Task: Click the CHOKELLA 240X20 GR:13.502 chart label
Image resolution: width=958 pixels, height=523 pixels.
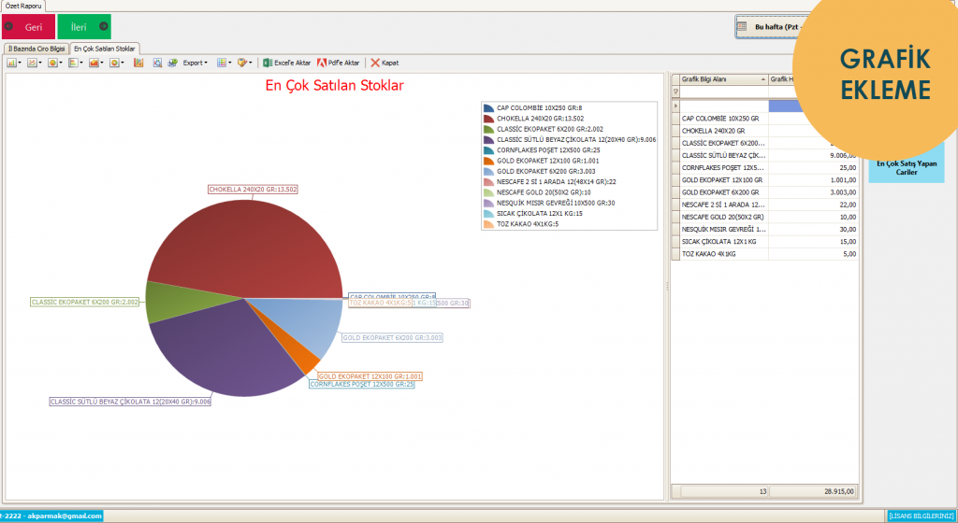Action: pos(253,190)
